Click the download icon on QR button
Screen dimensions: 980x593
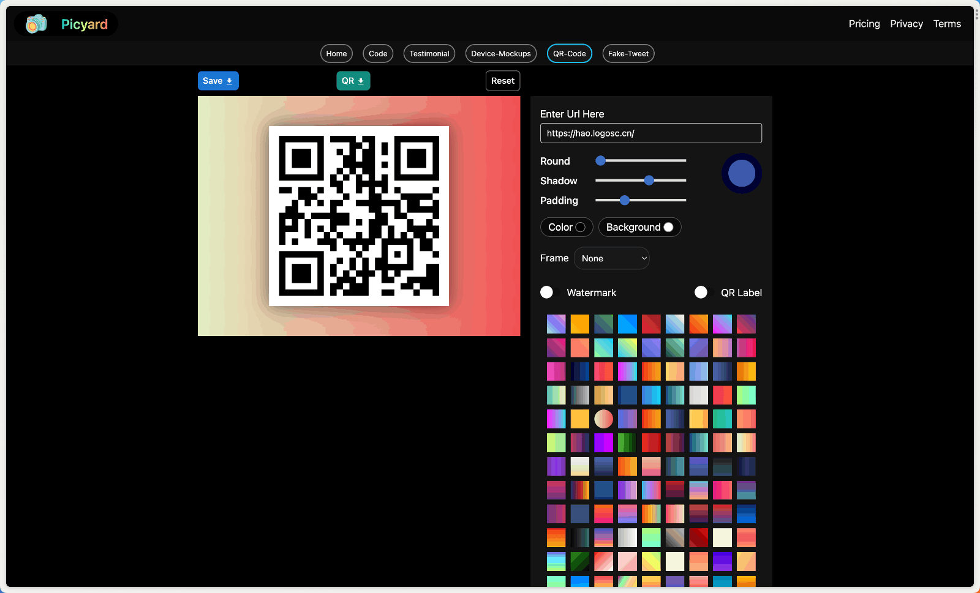(x=361, y=81)
